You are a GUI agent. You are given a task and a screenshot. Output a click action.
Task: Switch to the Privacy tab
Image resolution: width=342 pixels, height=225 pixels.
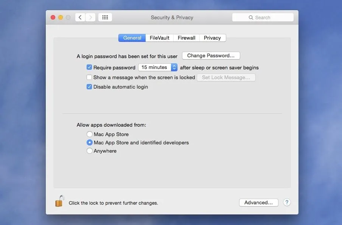coord(213,38)
